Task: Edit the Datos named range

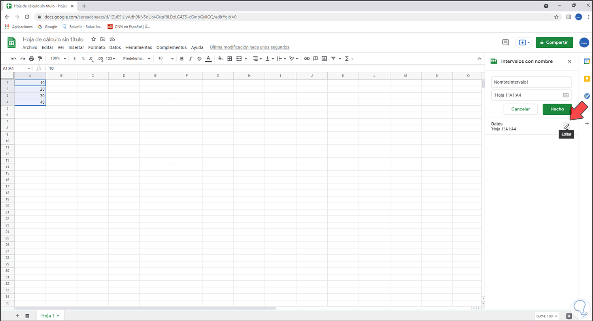Action: (567, 126)
